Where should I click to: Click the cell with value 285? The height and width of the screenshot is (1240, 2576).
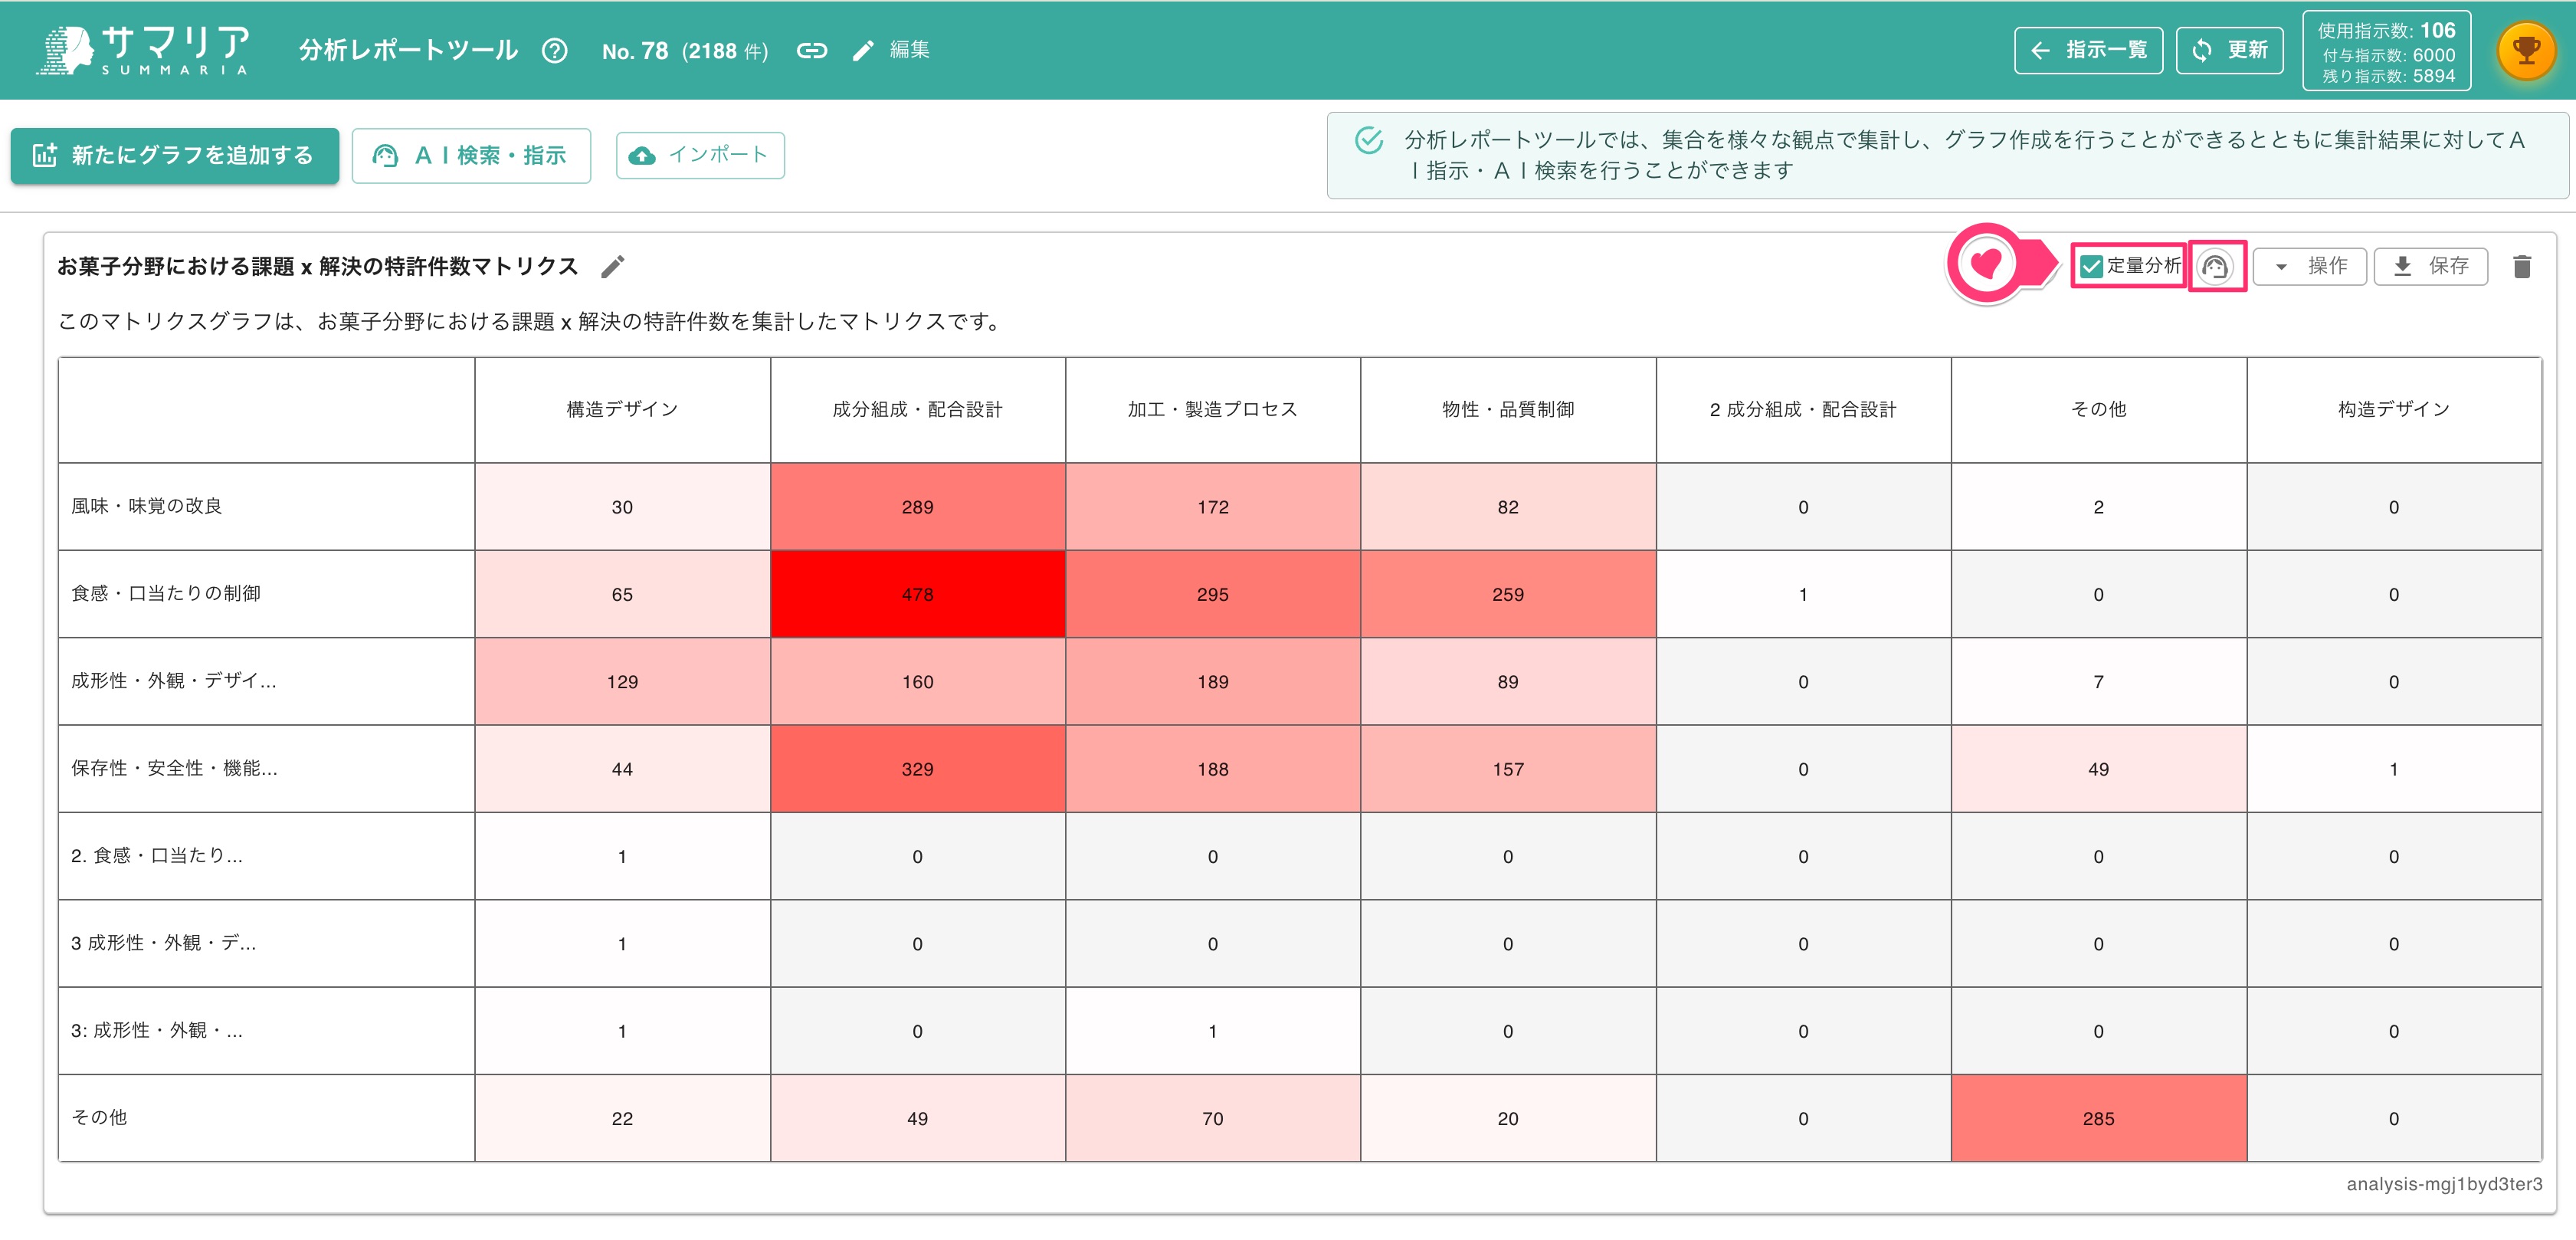pos(2098,1118)
